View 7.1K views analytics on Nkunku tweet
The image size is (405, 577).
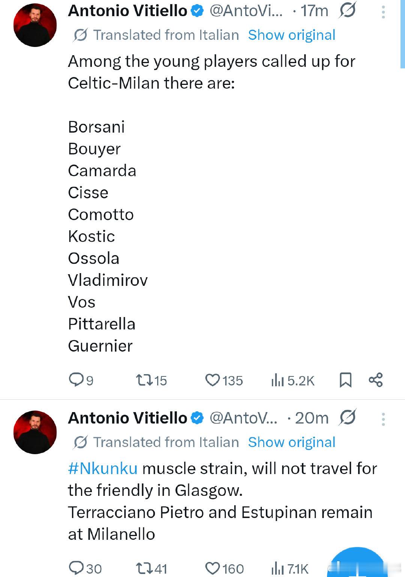coord(290,568)
